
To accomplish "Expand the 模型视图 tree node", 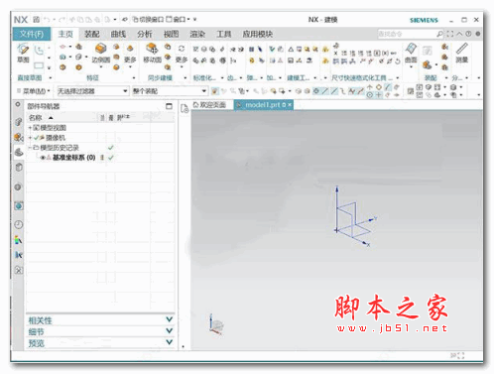I will pos(30,128).
